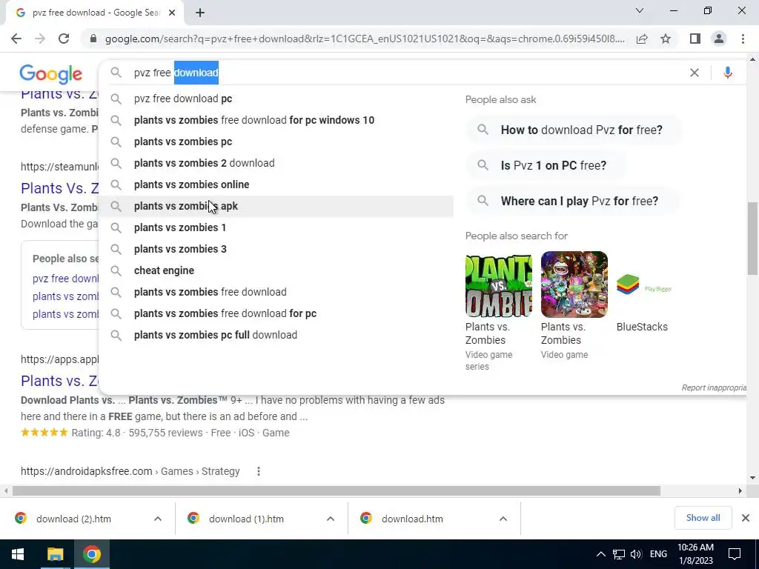Open the BlueStacks thumbnail

[x=644, y=284]
